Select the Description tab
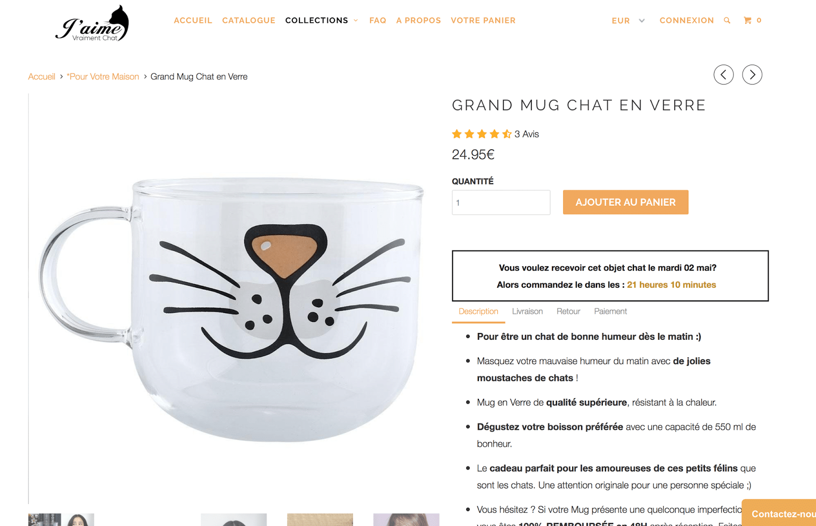This screenshot has height=526, width=816. coord(478,311)
